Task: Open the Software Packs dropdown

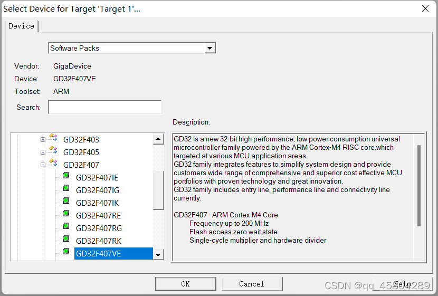Action: pyautogui.click(x=210, y=48)
